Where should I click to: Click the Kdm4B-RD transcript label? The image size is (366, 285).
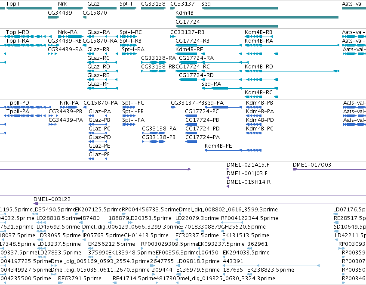[258, 67]
